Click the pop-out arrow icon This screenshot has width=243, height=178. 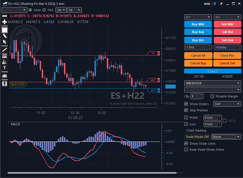pos(221,4)
